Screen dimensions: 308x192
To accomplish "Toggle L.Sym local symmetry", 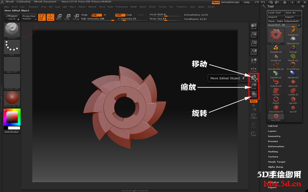I will pyautogui.click(x=254, y=69).
